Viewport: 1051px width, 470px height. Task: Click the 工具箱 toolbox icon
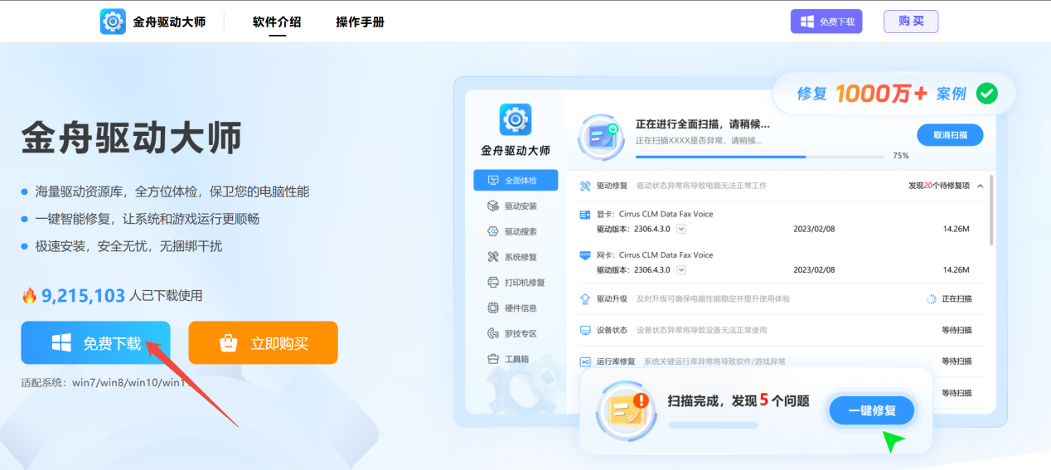pyautogui.click(x=493, y=359)
